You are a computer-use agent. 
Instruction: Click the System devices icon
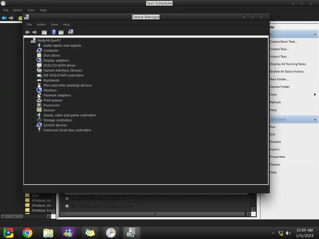[39, 125]
